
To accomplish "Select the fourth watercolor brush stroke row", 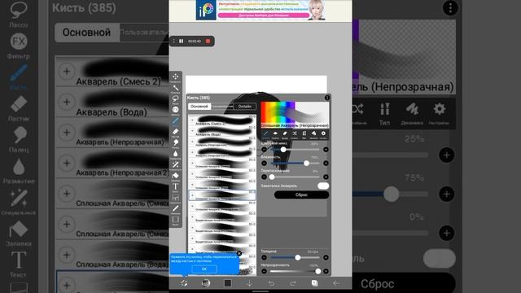I will 222,152.
